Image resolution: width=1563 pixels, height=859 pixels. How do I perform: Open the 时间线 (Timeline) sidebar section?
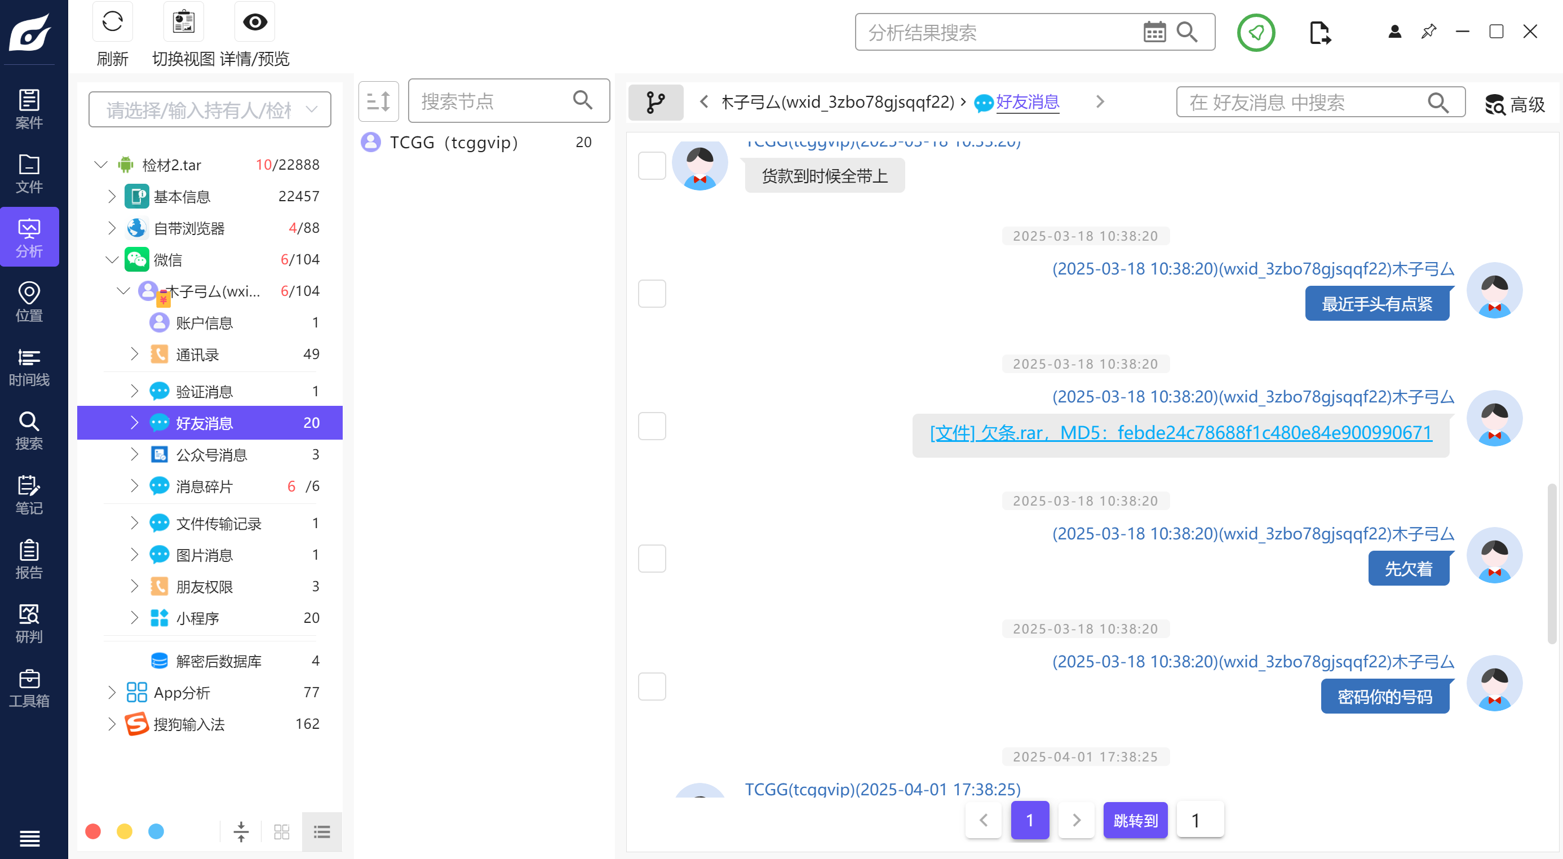[x=29, y=366]
